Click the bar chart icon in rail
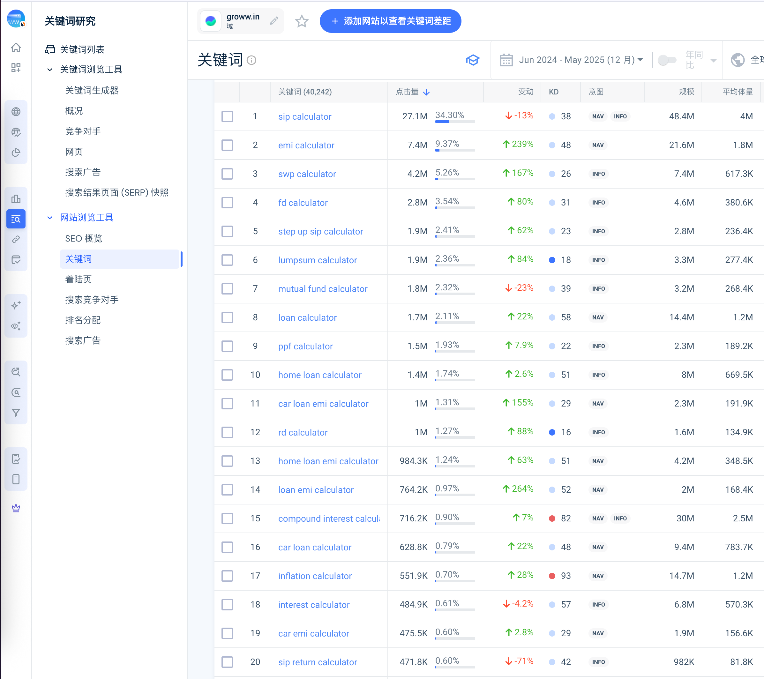 click(16, 198)
